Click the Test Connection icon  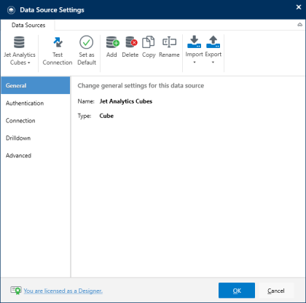[x=58, y=42]
